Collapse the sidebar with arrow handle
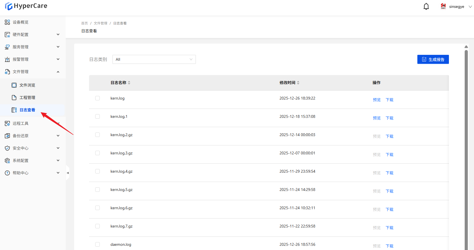 [x=68, y=173]
